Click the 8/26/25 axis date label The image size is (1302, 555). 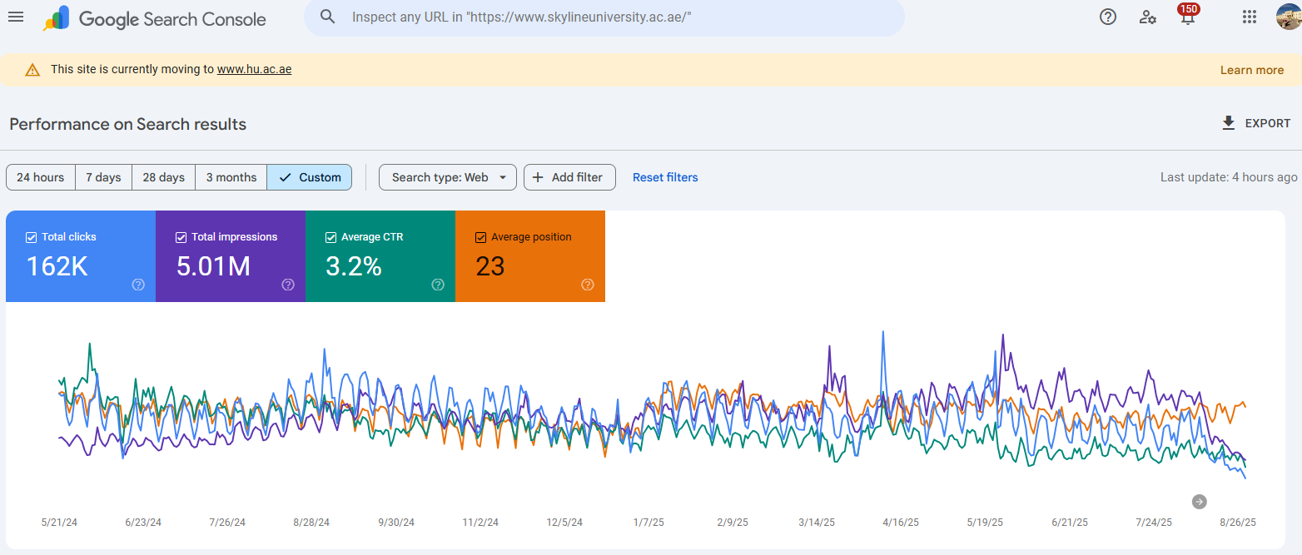(x=1237, y=523)
